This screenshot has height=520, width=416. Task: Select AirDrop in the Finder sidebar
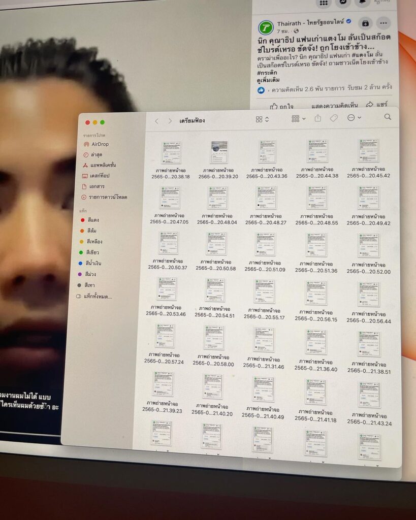100,144
